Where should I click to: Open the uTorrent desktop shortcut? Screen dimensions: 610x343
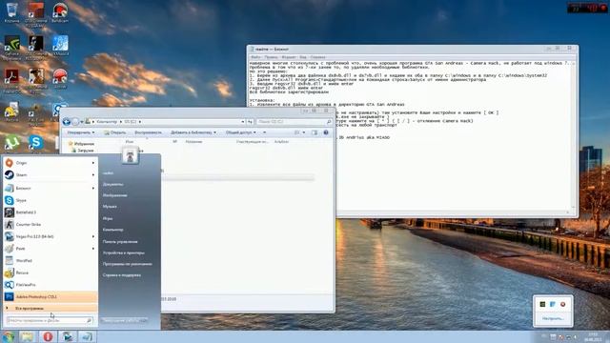click(11, 143)
